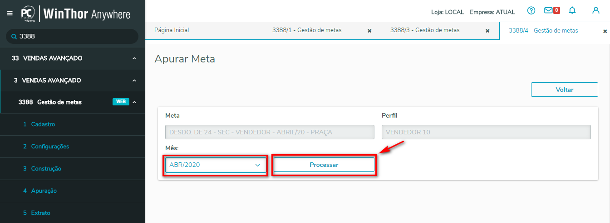610x223 pixels.
Task: Collapse the 3 VENDAS AVANÇADO section
Action: 134,81
